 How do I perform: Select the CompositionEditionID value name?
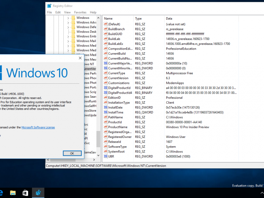120,49
